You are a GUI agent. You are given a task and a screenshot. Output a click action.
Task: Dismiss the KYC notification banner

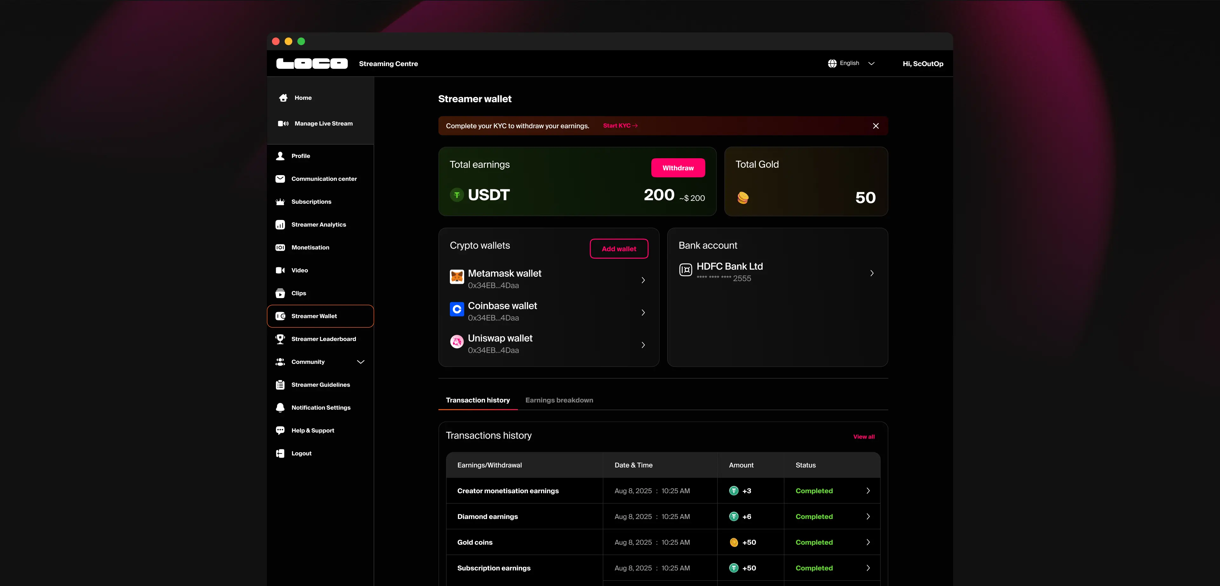[875, 126]
